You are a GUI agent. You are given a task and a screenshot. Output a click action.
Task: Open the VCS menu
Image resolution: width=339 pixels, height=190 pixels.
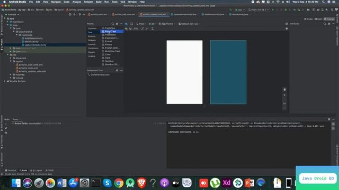point(122,2)
